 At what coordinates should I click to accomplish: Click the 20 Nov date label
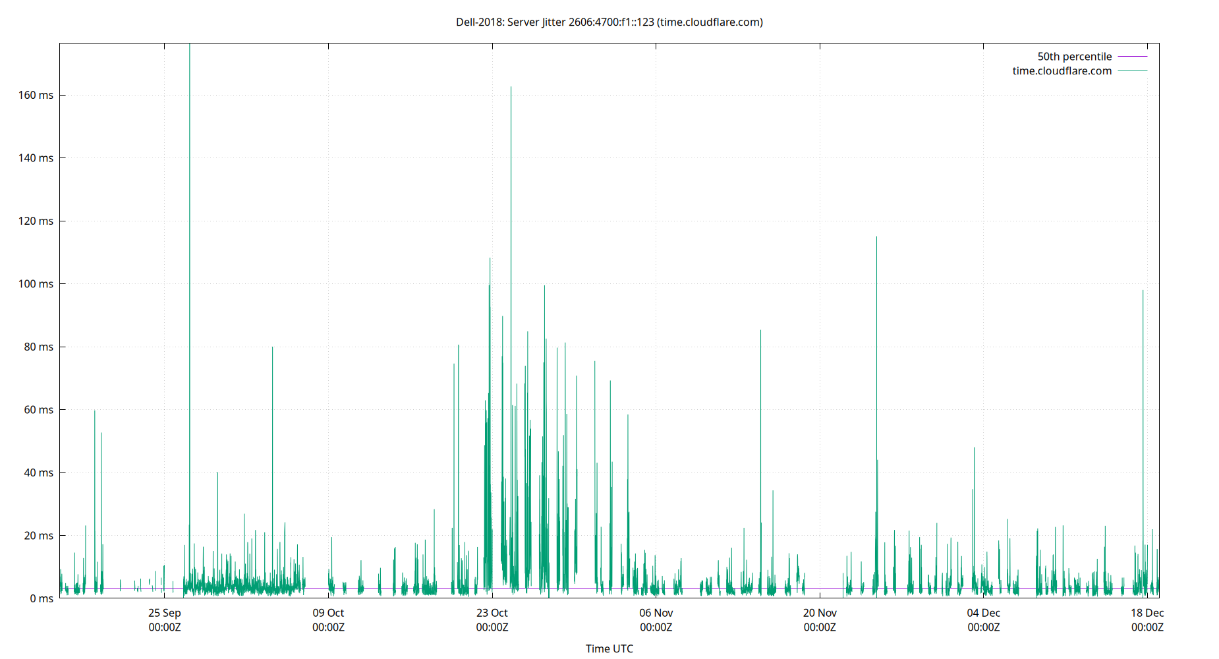click(x=820, y=613)
